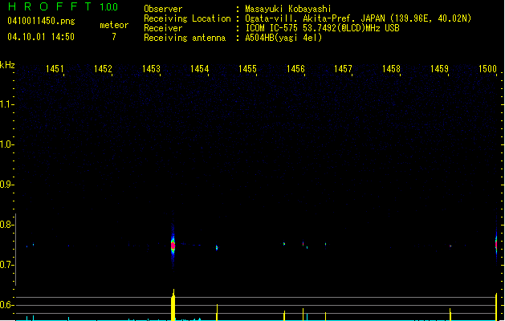Image resolution: width=505 pixels, height=321 pixels.
Task: Click the 0.6 kHz frequency label
Action: pos(6,305)
